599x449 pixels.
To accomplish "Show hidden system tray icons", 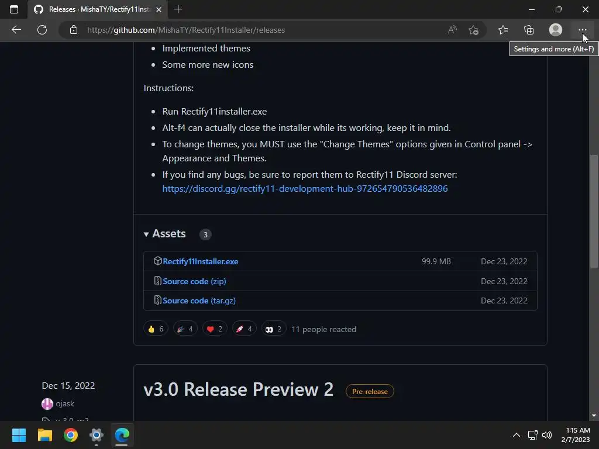I will [x=516, y=435].
